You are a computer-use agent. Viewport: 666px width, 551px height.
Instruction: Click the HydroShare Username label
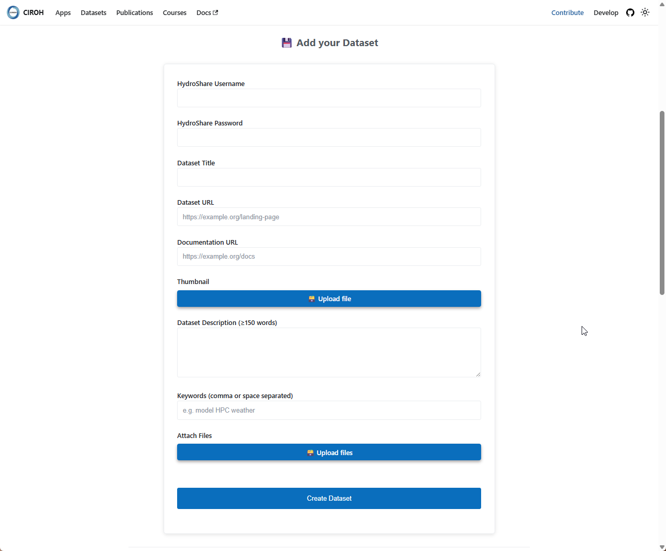[x=211, y=83]
